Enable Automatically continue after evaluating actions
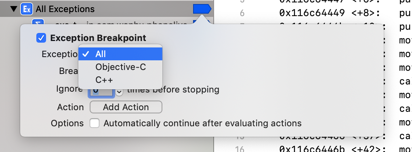This screenshot has width=412, height=152. (95, 123)
